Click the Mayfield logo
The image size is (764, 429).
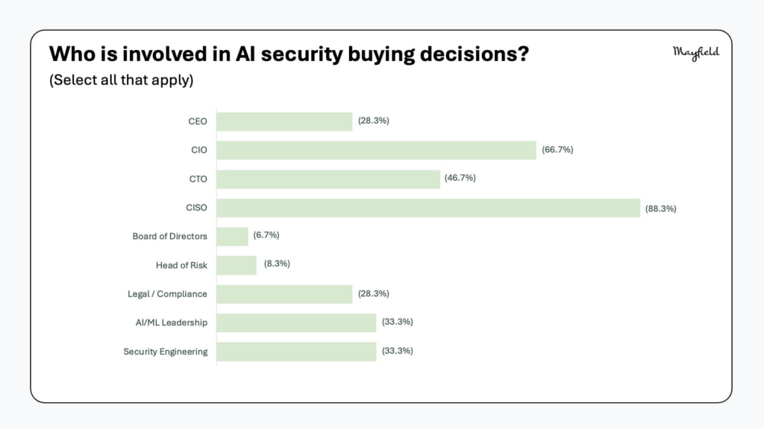[696, 53]
